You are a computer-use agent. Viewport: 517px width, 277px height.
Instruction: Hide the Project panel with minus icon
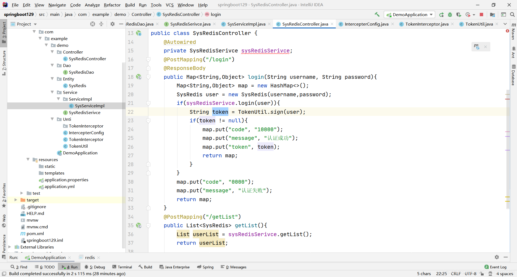121,24
